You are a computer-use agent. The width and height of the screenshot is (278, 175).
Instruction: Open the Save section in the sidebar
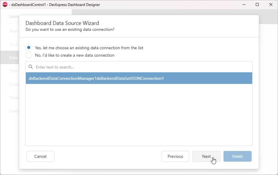(13, 44)
